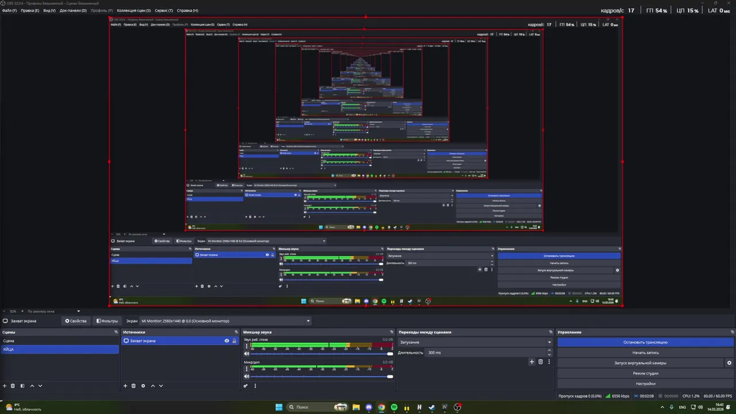
Task: Click the Длительность 300 ms field
Action: coord(486,352)
